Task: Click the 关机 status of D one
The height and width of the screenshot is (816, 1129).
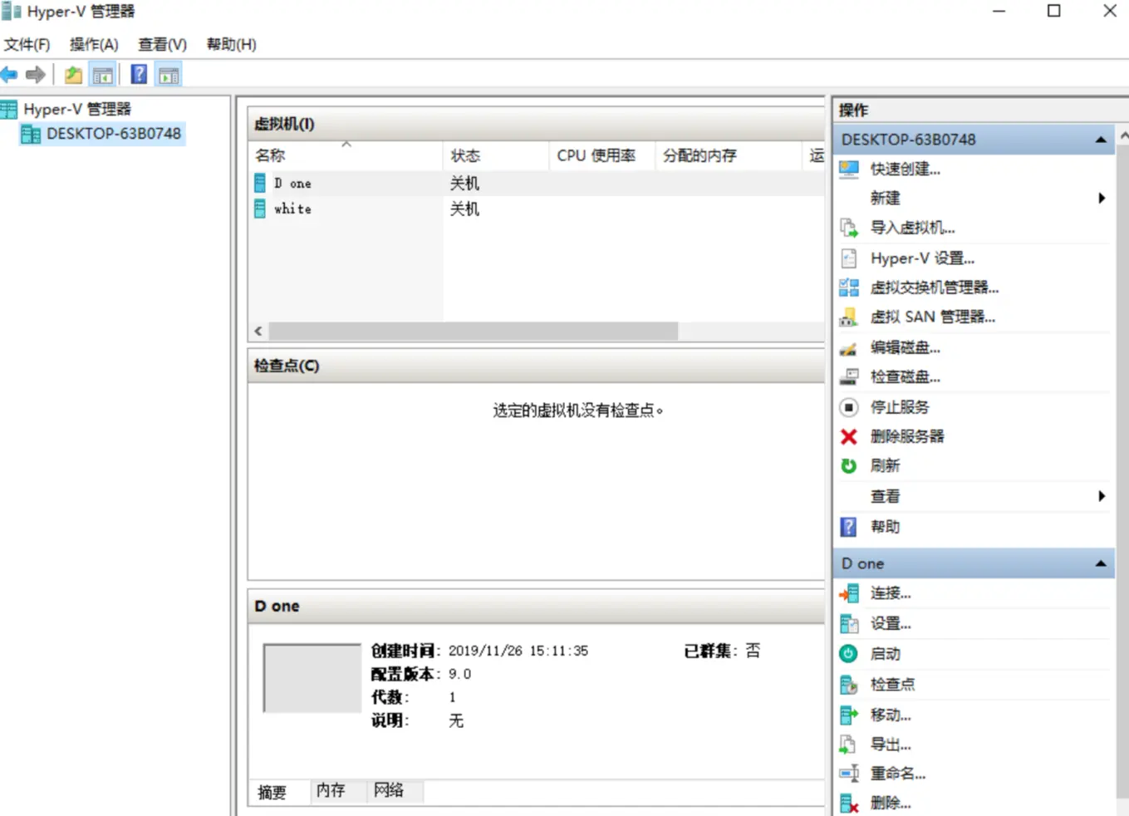Action: [464, 184]
